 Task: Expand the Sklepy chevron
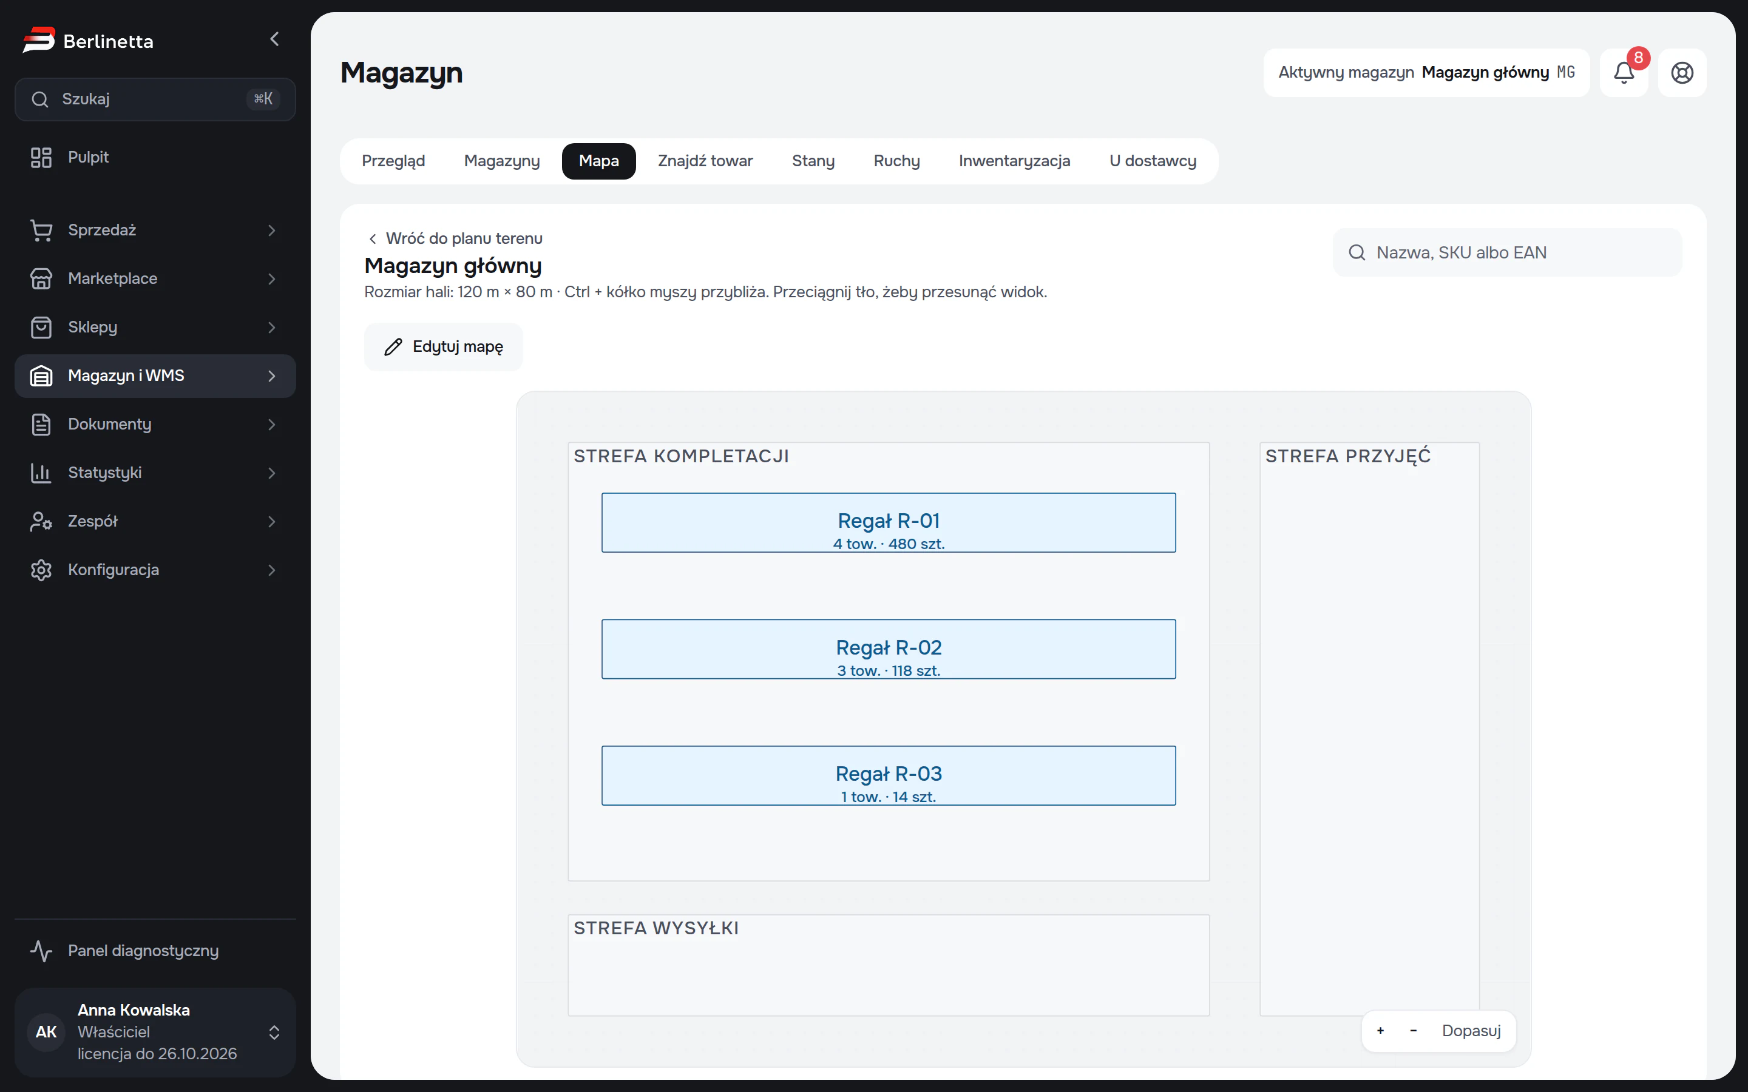click(271, 327)
